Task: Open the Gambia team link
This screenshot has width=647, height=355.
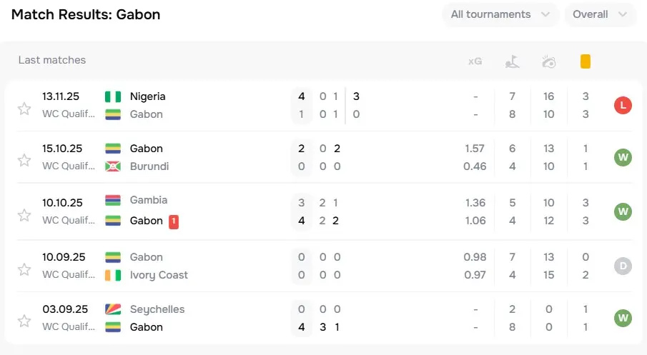Action: point(149,200)
